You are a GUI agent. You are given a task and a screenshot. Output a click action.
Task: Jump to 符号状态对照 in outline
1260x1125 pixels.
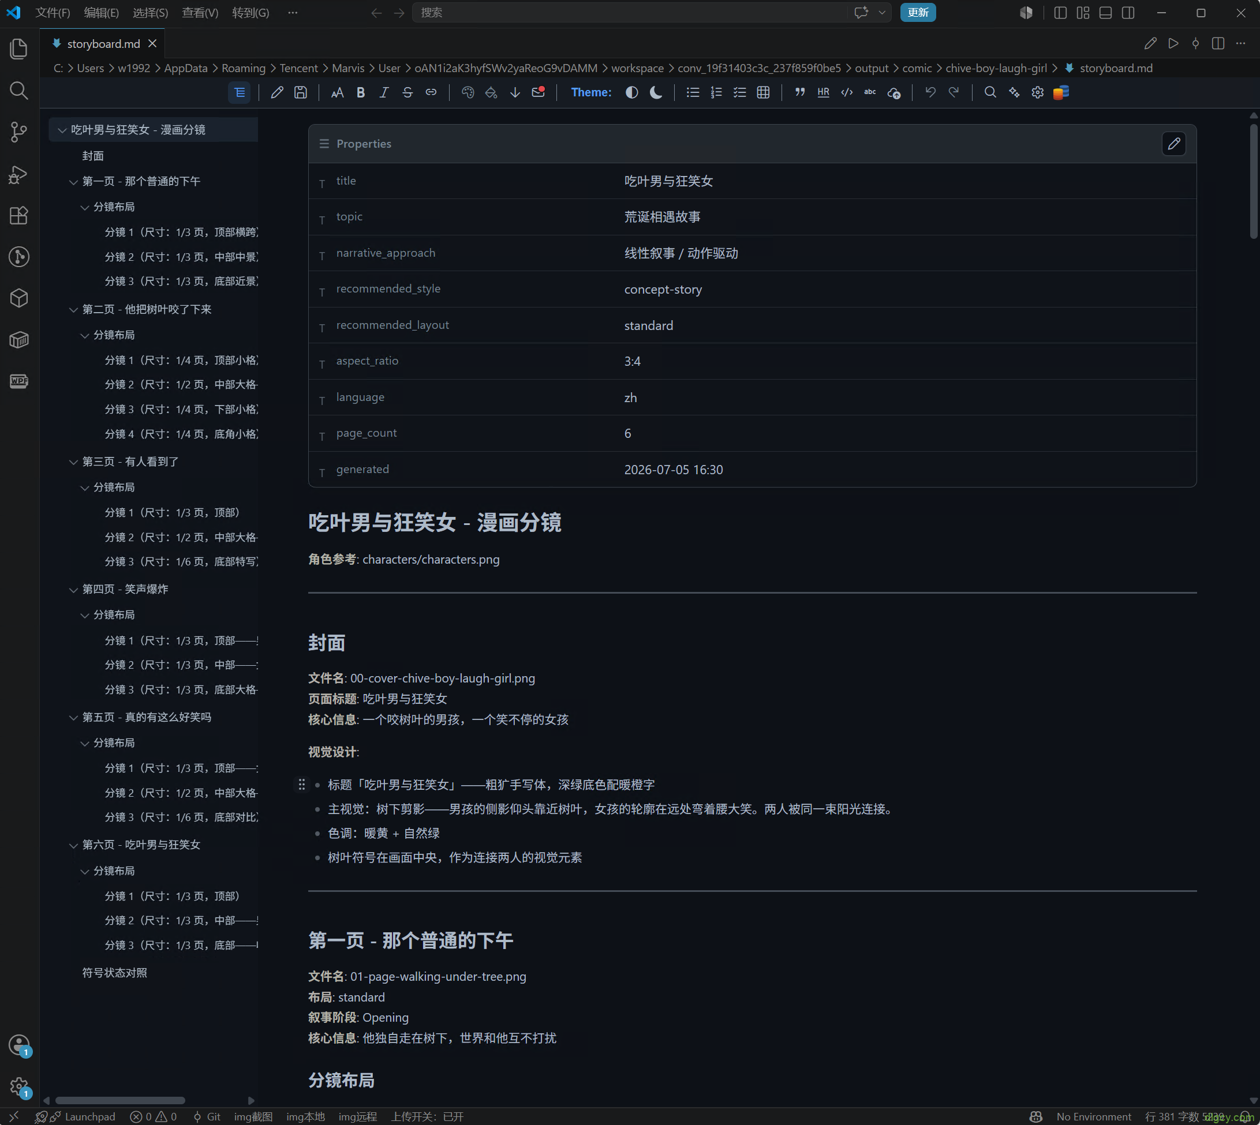pos(114,973)
